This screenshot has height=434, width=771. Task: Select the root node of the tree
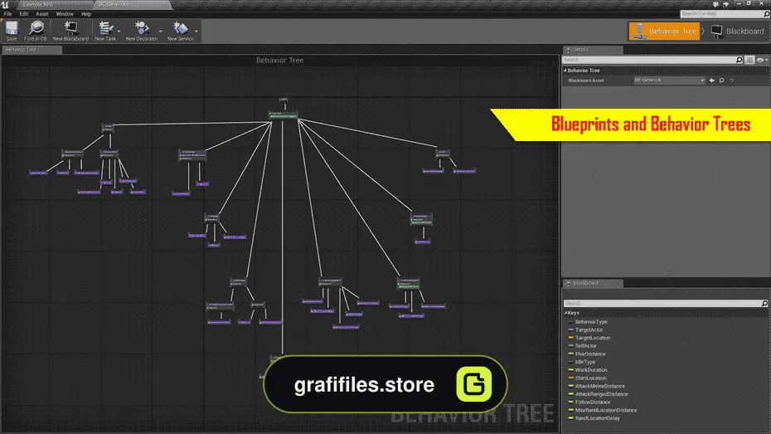[x=284, y=100]
